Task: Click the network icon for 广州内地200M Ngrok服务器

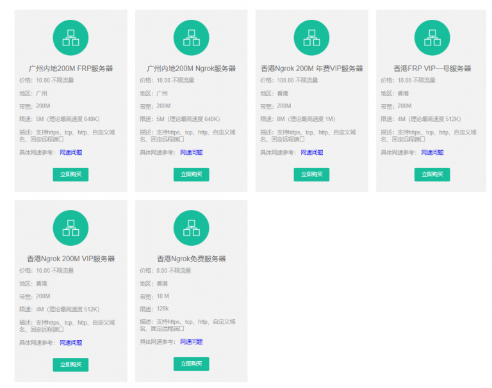Action: click(191, 38)
